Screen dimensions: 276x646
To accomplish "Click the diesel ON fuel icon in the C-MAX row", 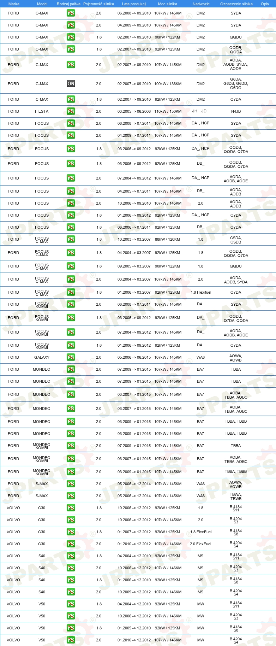I will click(x=71, y=84).
